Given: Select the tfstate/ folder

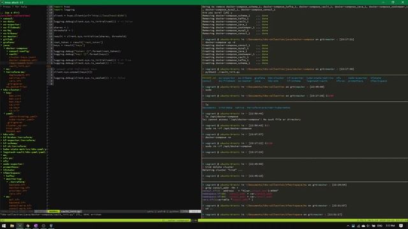Looking at the screenshot, I should 9,170.
